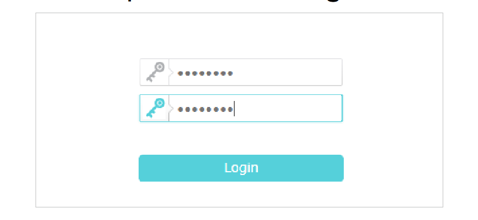Click the masked dots in the lower field
Image resolution: width=478 pixels, height=220 pixels.
click(205, 109)
